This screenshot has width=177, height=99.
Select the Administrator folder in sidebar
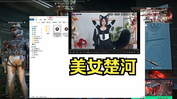pyautogui.click(x=37, y=37)
